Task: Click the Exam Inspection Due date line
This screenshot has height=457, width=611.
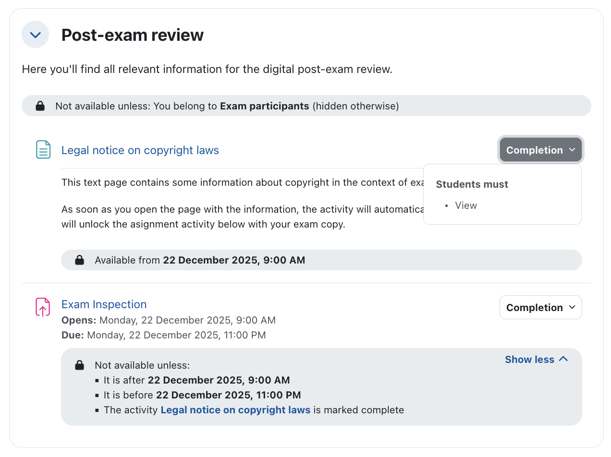Action: coord(163,335)
